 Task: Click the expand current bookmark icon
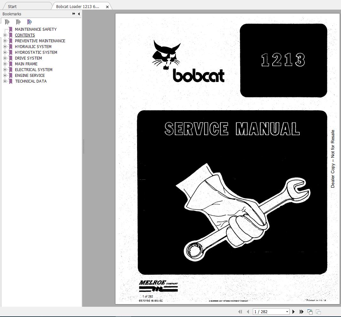click(29, 22)
